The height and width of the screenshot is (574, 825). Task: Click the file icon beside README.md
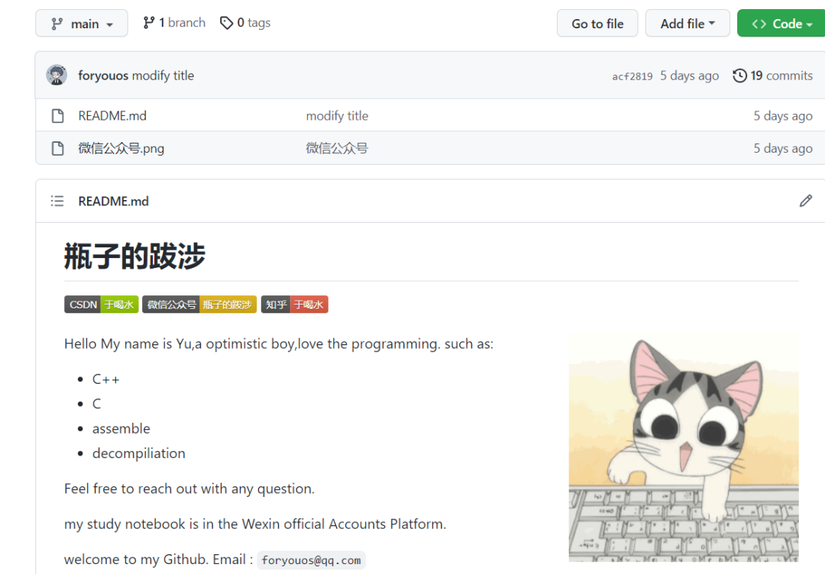(57, 115)
